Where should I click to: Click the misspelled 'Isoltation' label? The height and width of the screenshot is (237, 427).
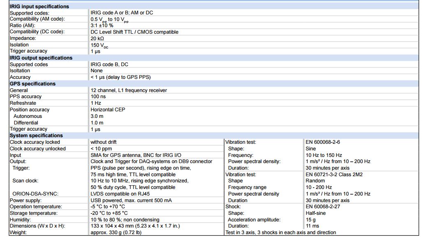pos(20,71)
